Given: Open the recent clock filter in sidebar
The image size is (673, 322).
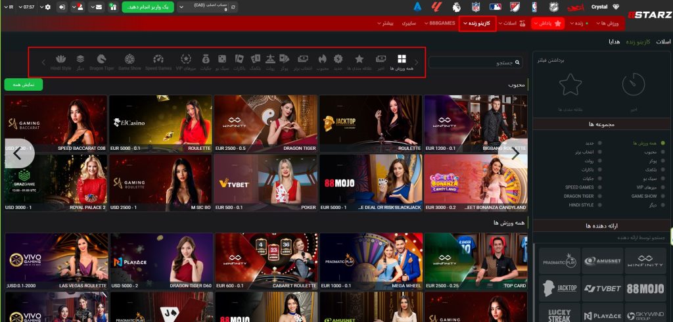Looking at the screenshot, I should tap(634, 84).
